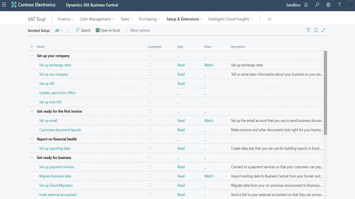Open the Purchasing menu dropdown
The width and height of the screenshot is (355, 199).
[149, 19]
